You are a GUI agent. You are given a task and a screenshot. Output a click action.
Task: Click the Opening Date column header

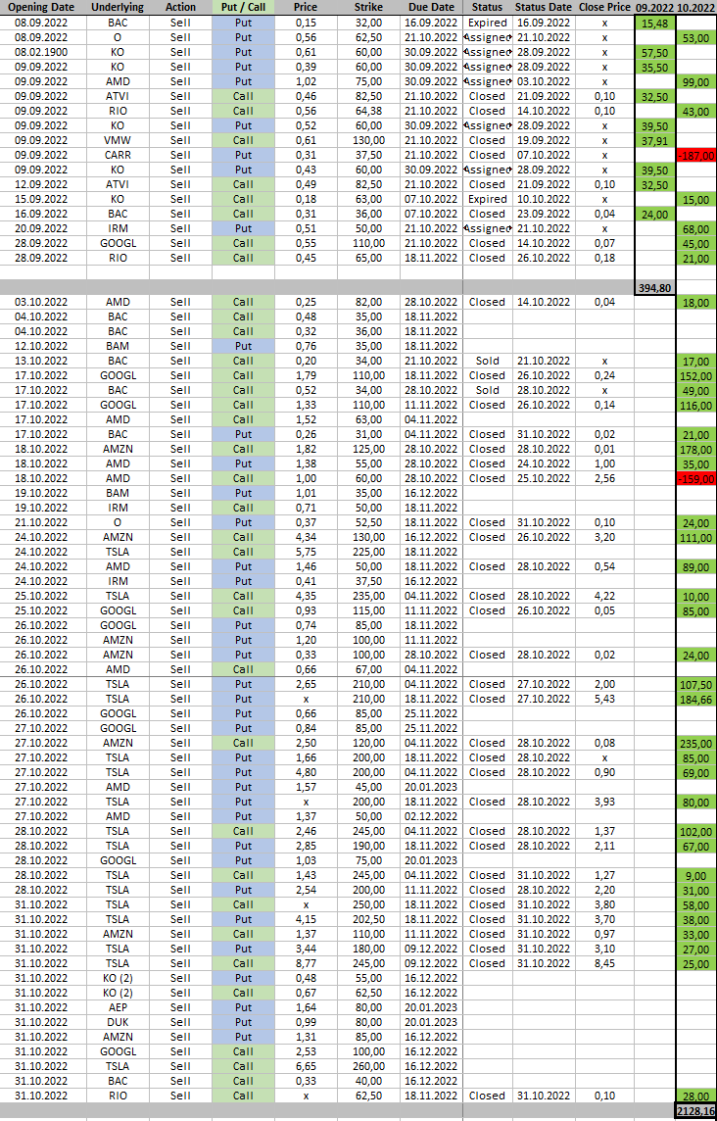(x=41, y=7)
